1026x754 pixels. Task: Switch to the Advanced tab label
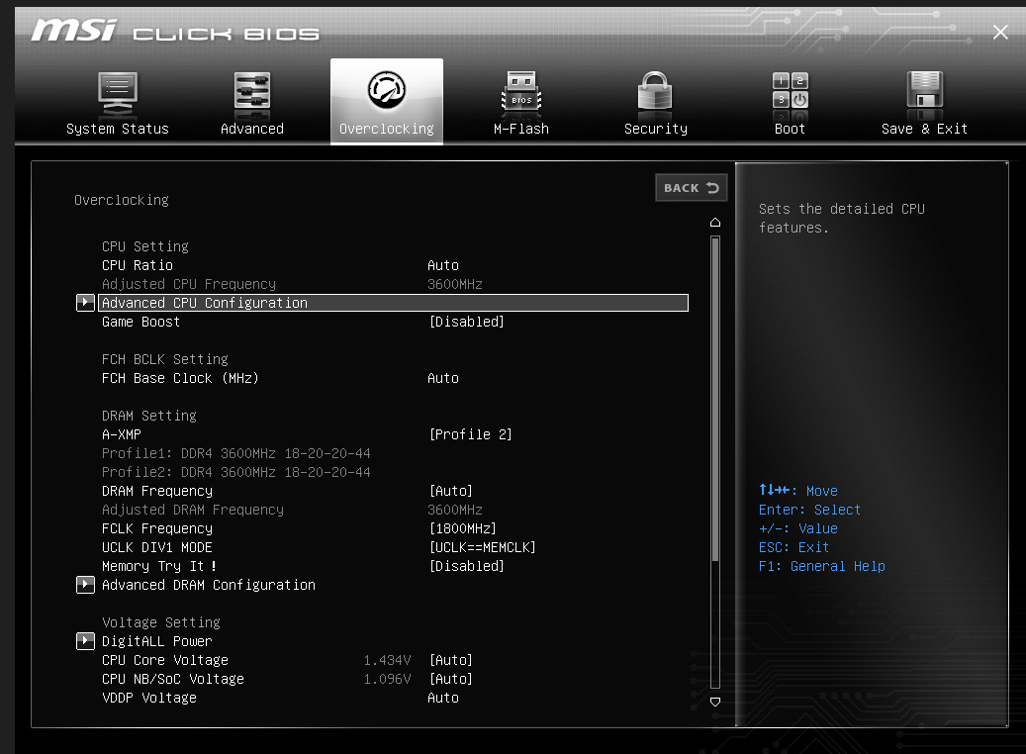point(252,129)
